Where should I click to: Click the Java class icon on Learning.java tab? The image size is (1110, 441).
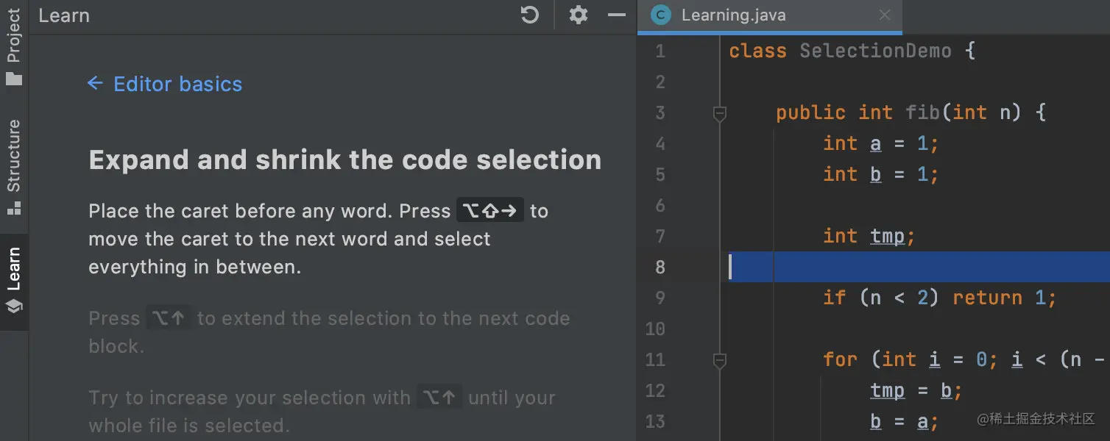click(660, 15)
